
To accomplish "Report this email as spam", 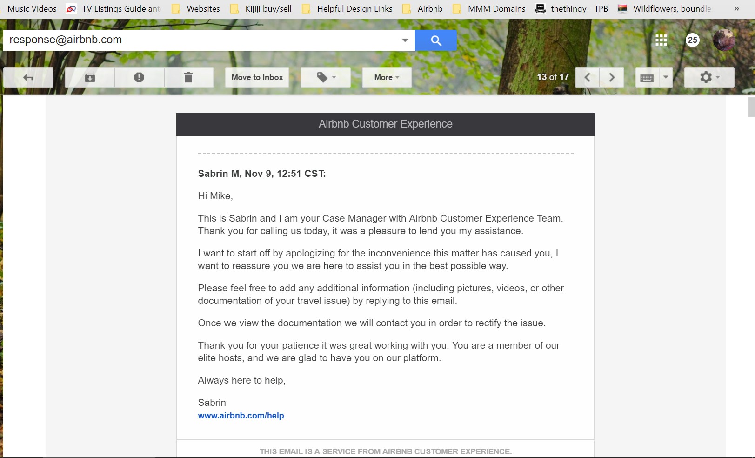I will (x=139, y=77).
